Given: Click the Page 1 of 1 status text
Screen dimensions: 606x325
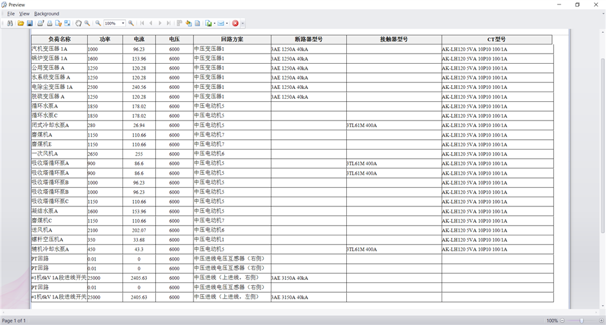Looking at the screenshot, I should [14, 320].
